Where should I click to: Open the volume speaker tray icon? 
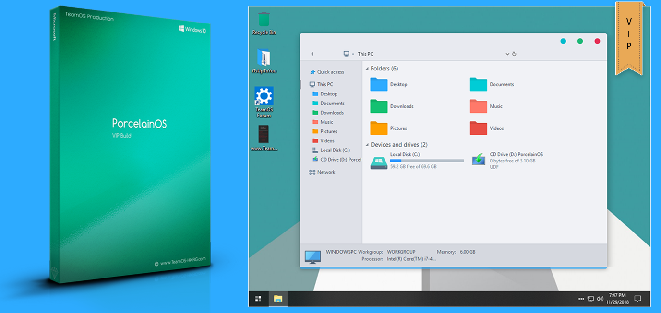pyautogui.click(x=600, y=299)
